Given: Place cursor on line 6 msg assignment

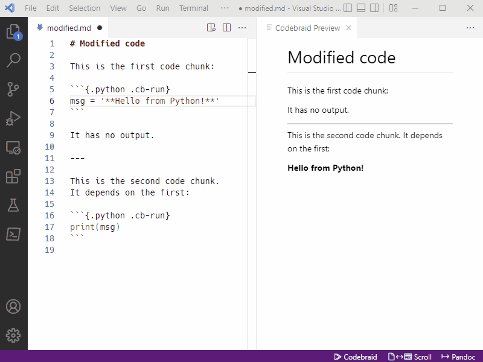Looking at the screenshot, I should [144, 101].
